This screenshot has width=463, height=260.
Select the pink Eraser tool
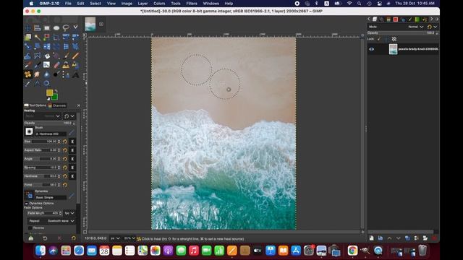56,65
